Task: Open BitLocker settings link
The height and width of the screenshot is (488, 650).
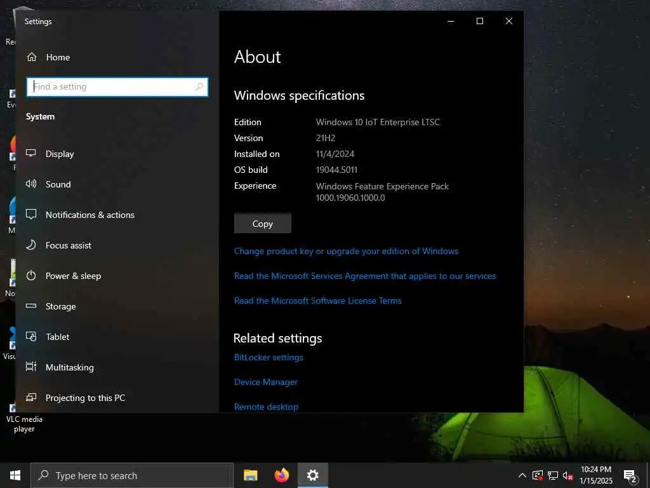Action: point(269,357)
